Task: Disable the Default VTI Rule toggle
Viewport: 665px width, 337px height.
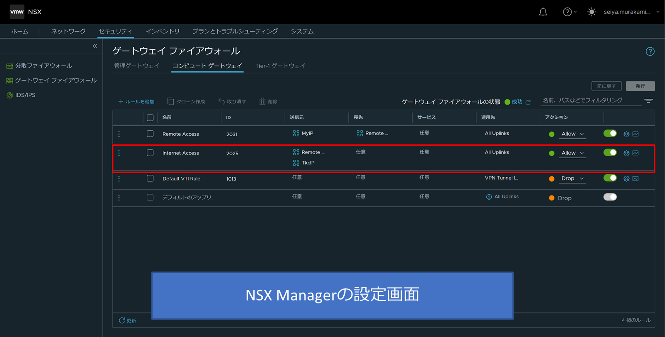Action: click(x=610, y=178)
